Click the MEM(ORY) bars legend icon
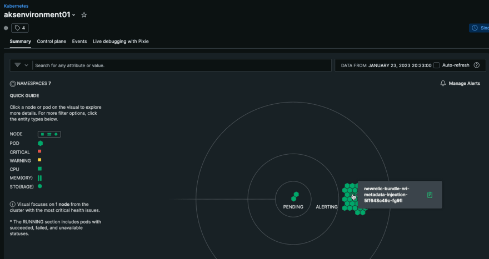Image resolution: width=489 pixels, height=259 pixels. [39, 178]
